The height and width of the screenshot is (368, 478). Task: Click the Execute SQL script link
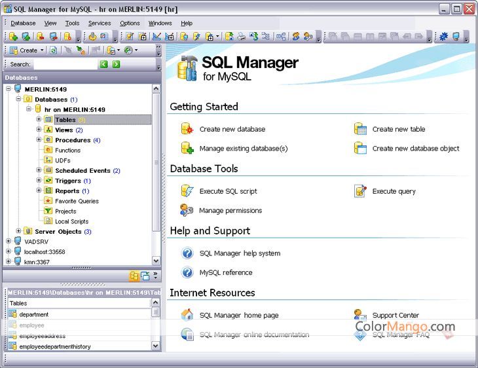pyautogui.click(x=228, y=191)
